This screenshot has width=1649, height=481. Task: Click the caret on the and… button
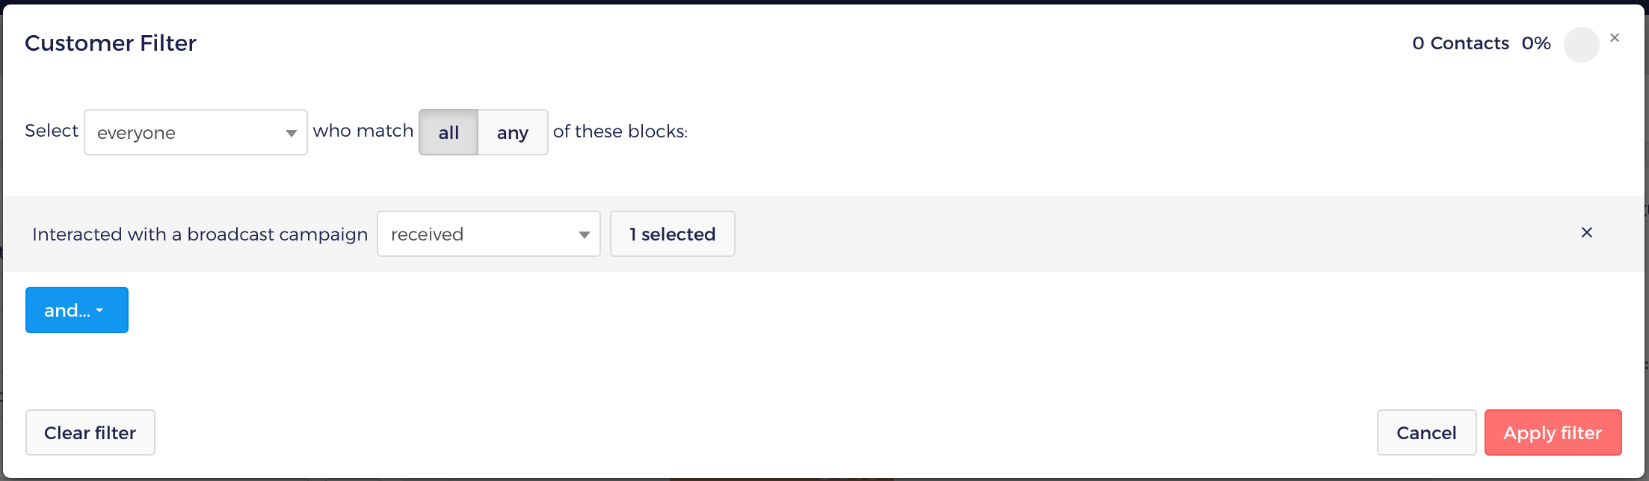coord(99,311)
